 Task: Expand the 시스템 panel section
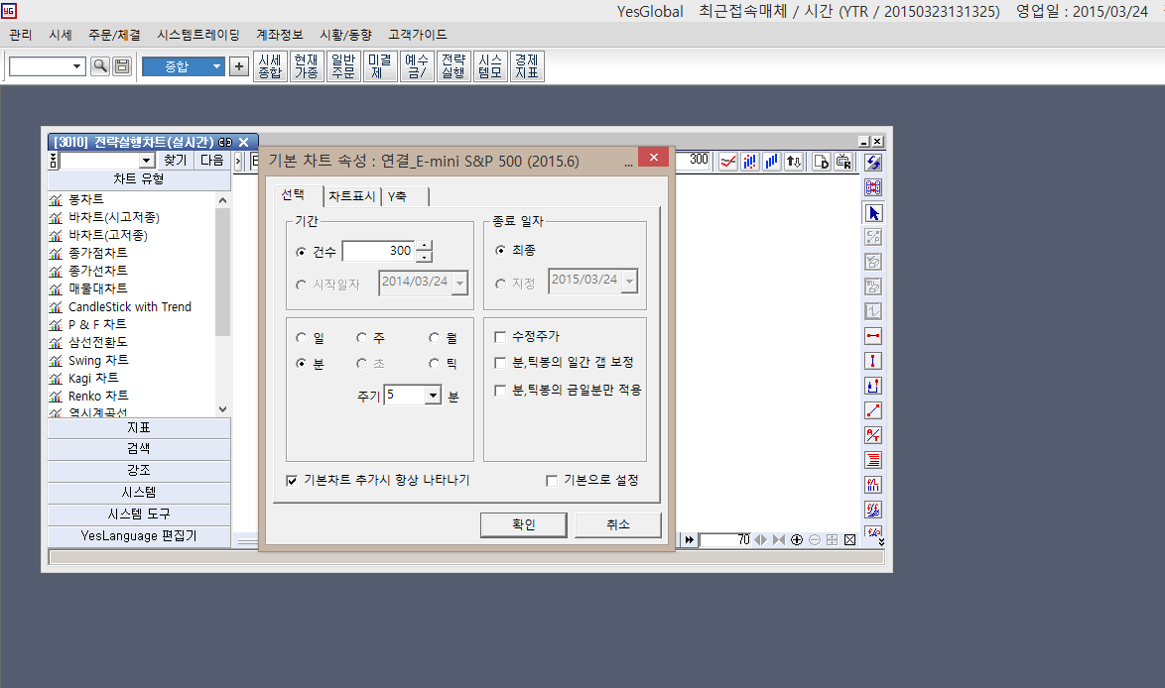tap(139, 493)
